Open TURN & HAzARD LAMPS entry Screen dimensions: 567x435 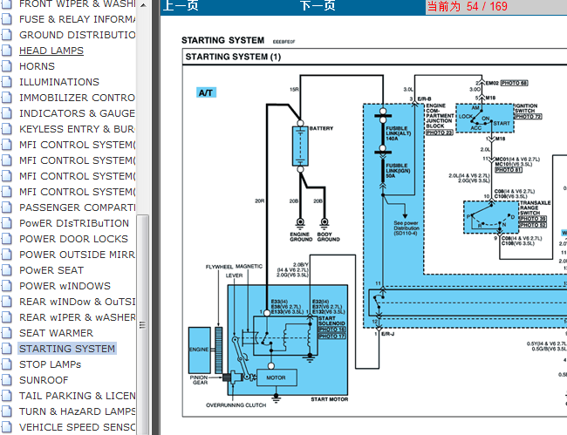(x=78, y=411)
